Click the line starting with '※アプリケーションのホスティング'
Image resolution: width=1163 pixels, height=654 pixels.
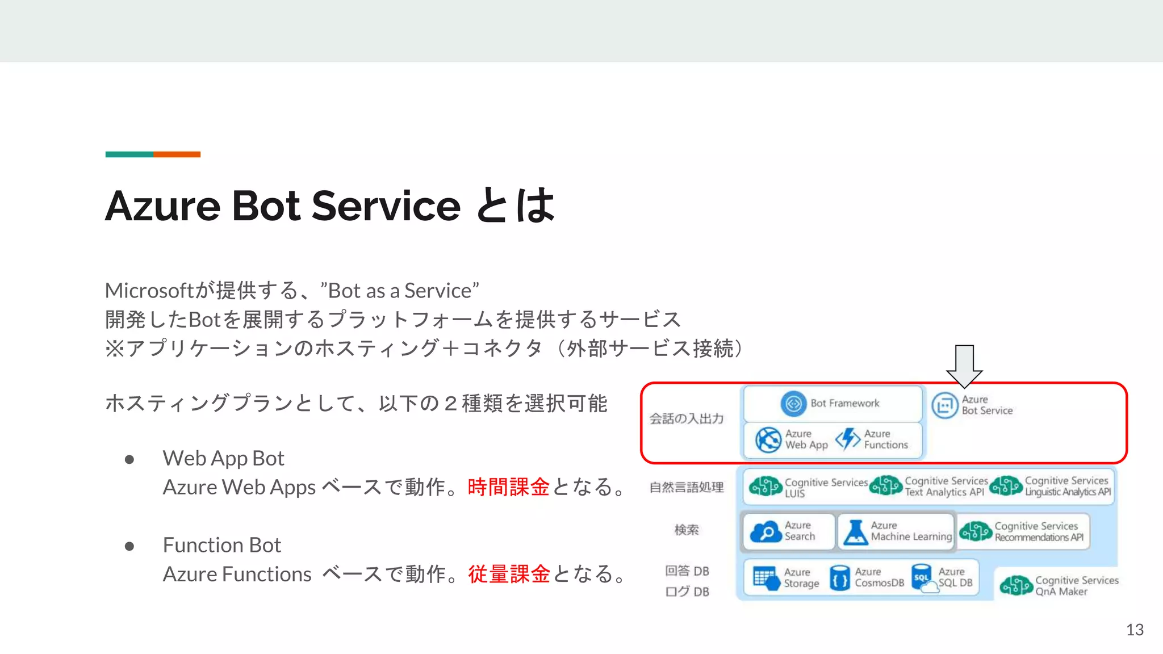coord(424,349)
